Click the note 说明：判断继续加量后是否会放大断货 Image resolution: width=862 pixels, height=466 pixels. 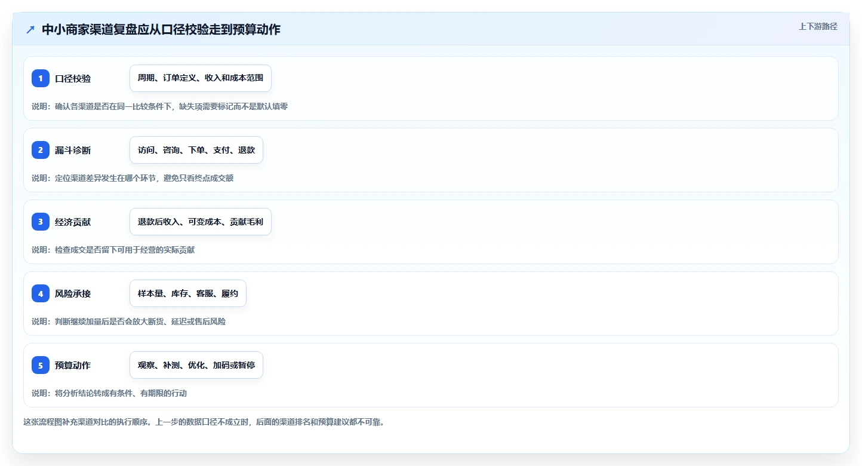[x=129, y=321]
